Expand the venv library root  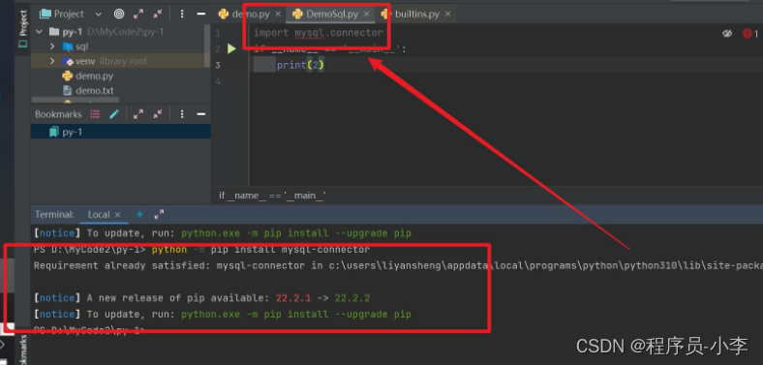[52, 61]
